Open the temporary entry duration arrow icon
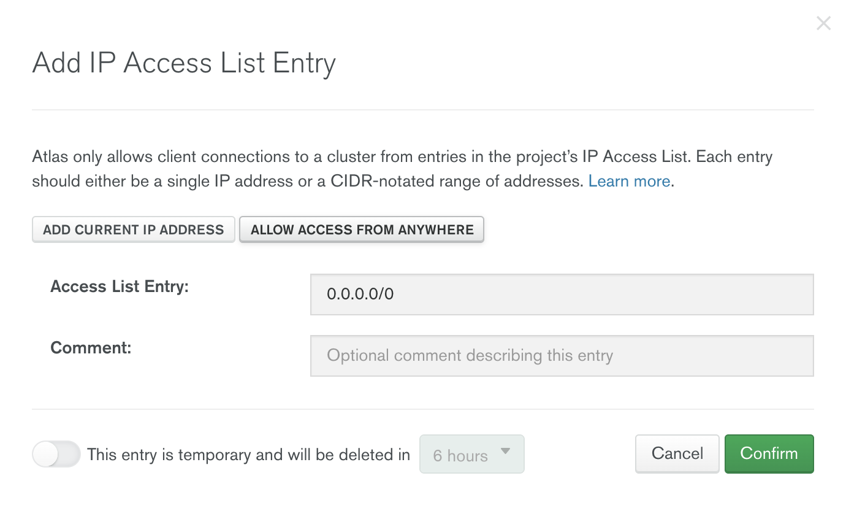Screen dimensions: 846x508 point(505,451)
